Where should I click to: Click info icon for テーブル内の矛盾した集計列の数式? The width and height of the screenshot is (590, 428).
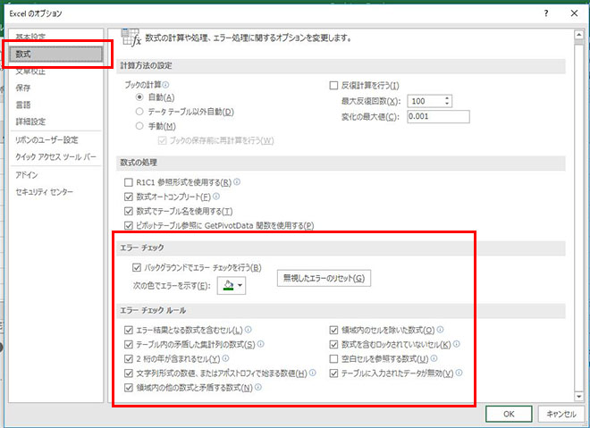coord(260,344)
